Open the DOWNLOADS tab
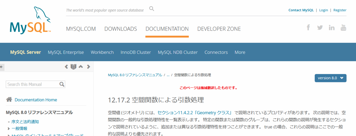 (120, 29)
